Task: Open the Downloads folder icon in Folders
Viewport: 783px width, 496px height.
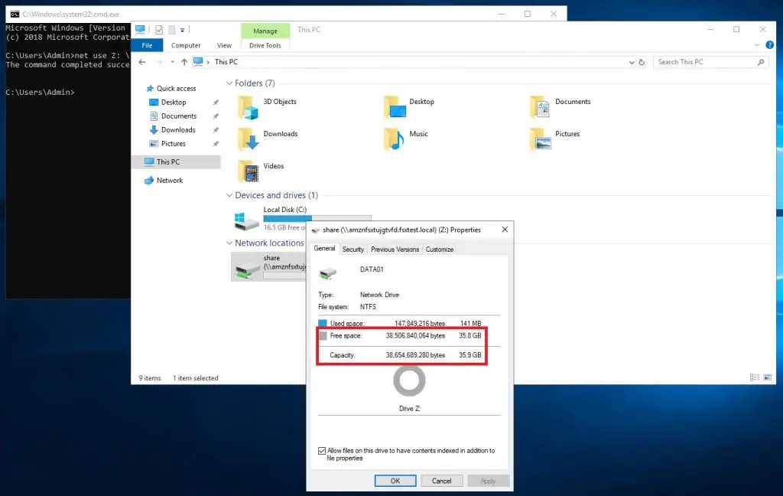Action: pyautogui.click(x=249, y=139)
